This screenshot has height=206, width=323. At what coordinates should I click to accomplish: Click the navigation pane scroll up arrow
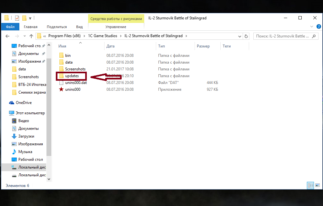[49, 45]
